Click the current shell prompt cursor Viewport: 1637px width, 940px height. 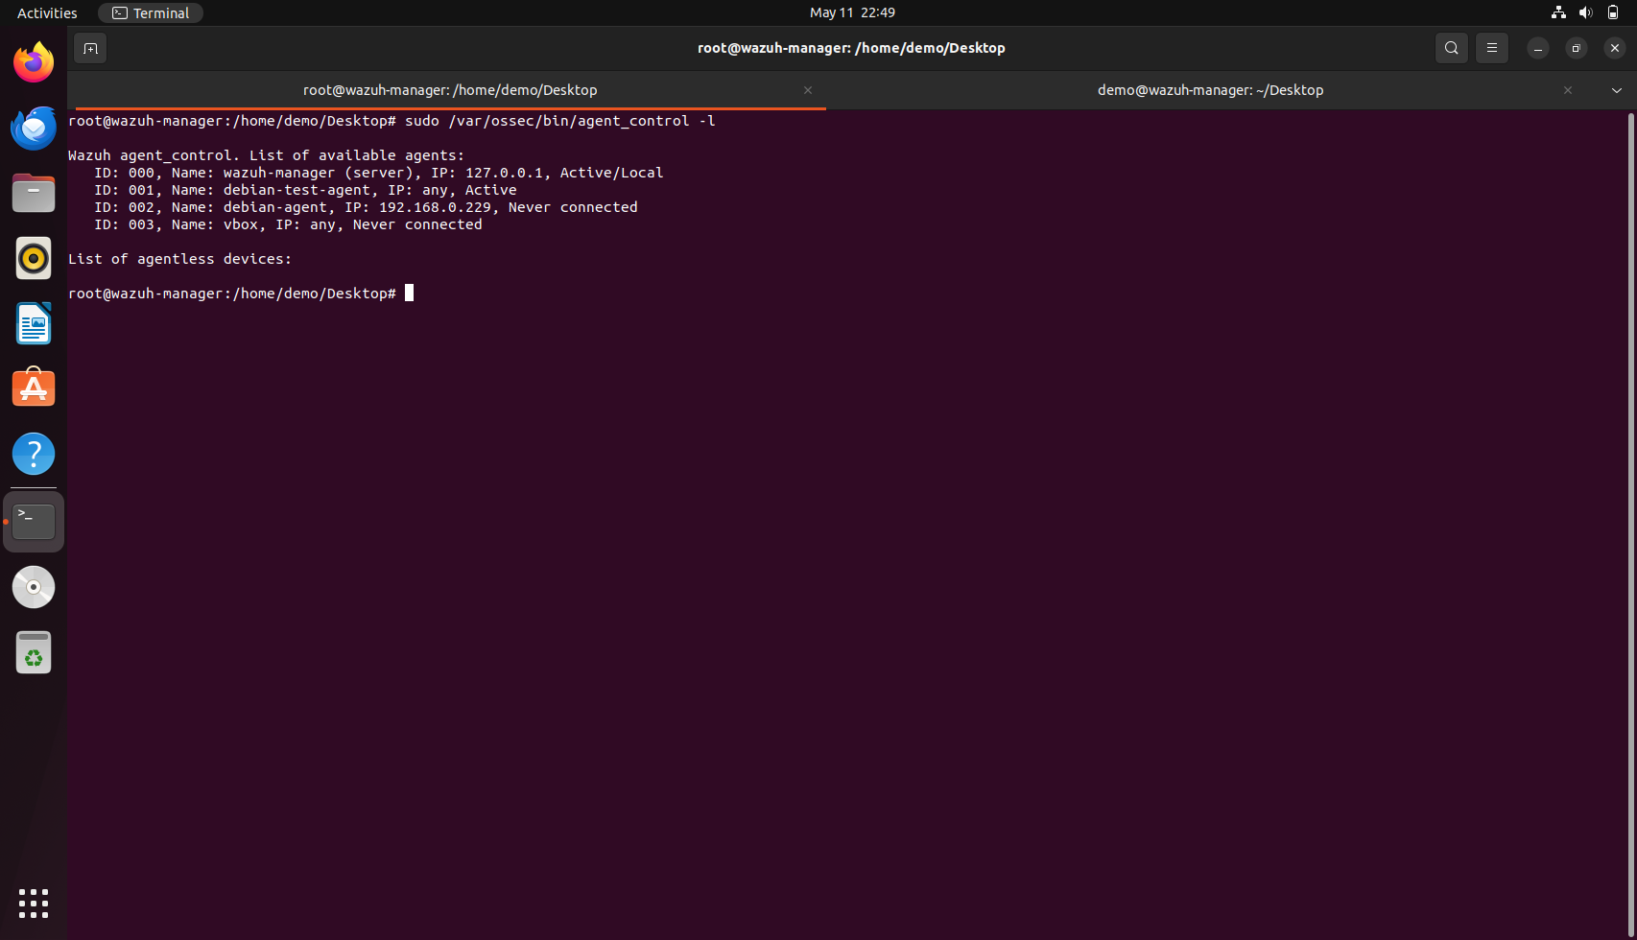[x=409, y=294]
